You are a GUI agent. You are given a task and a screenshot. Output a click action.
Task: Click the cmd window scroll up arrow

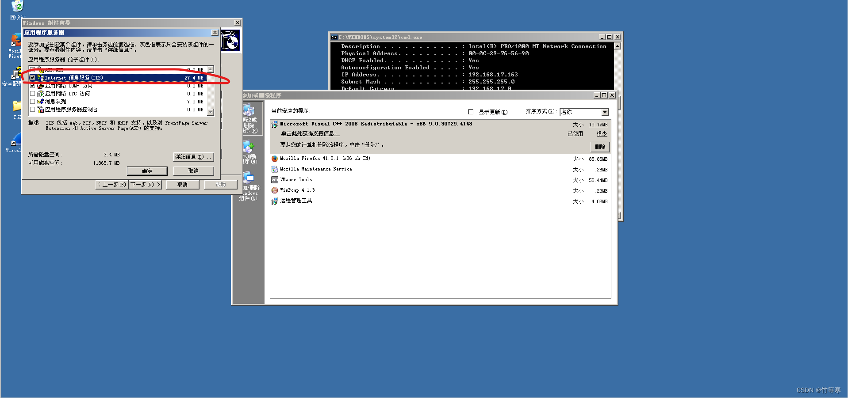click(x=618, y=46)
